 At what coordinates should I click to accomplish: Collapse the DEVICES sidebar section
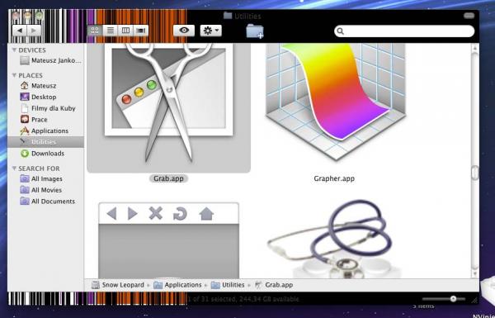[14, 50]
